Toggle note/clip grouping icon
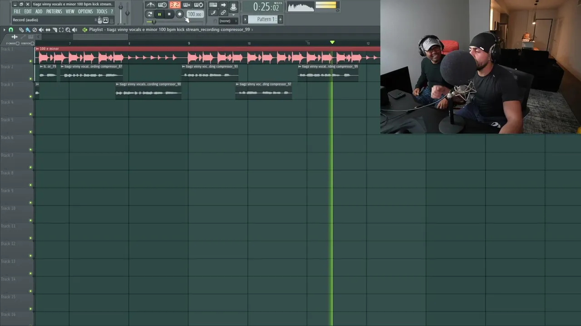 (223, 12)
